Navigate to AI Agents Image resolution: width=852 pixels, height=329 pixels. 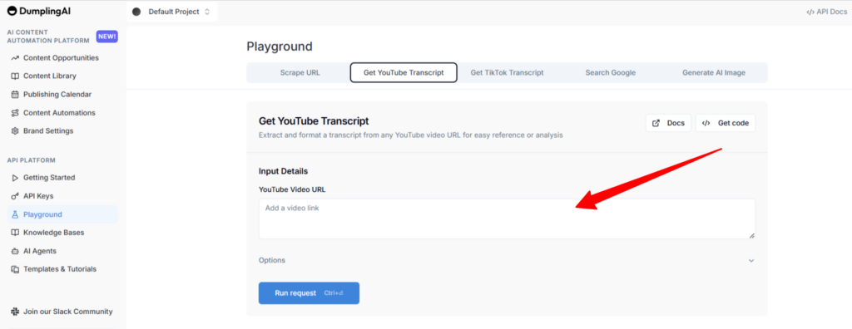point(62,251)
